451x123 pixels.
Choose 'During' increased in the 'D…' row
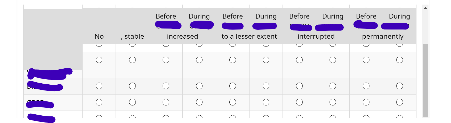click(x=199, y=86)
